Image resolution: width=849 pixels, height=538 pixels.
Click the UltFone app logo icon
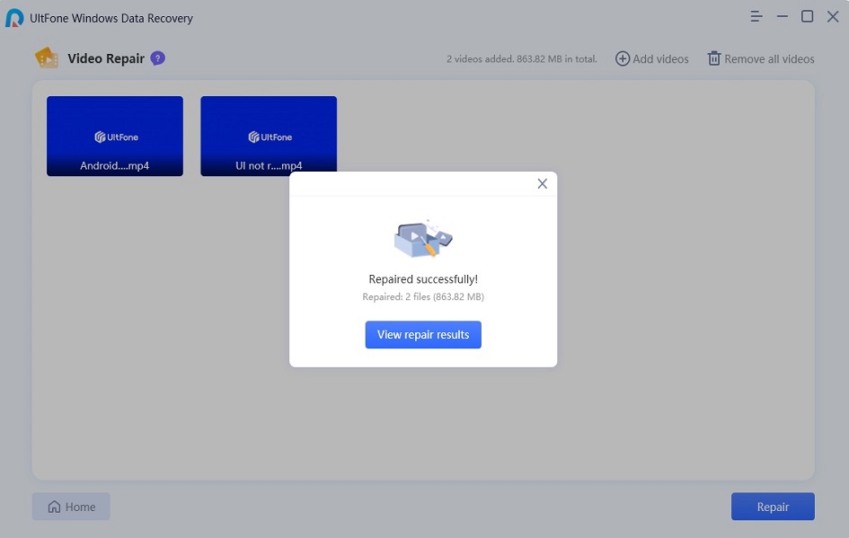tap(14, 18)
